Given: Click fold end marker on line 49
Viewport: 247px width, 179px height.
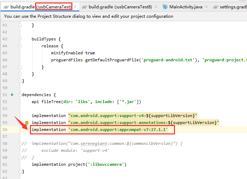Looking at the screenshot, I should 20,81.
